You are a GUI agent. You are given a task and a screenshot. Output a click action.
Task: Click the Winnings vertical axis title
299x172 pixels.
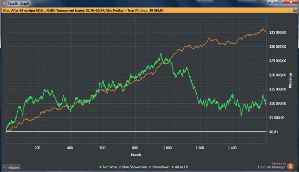[290, 82]
